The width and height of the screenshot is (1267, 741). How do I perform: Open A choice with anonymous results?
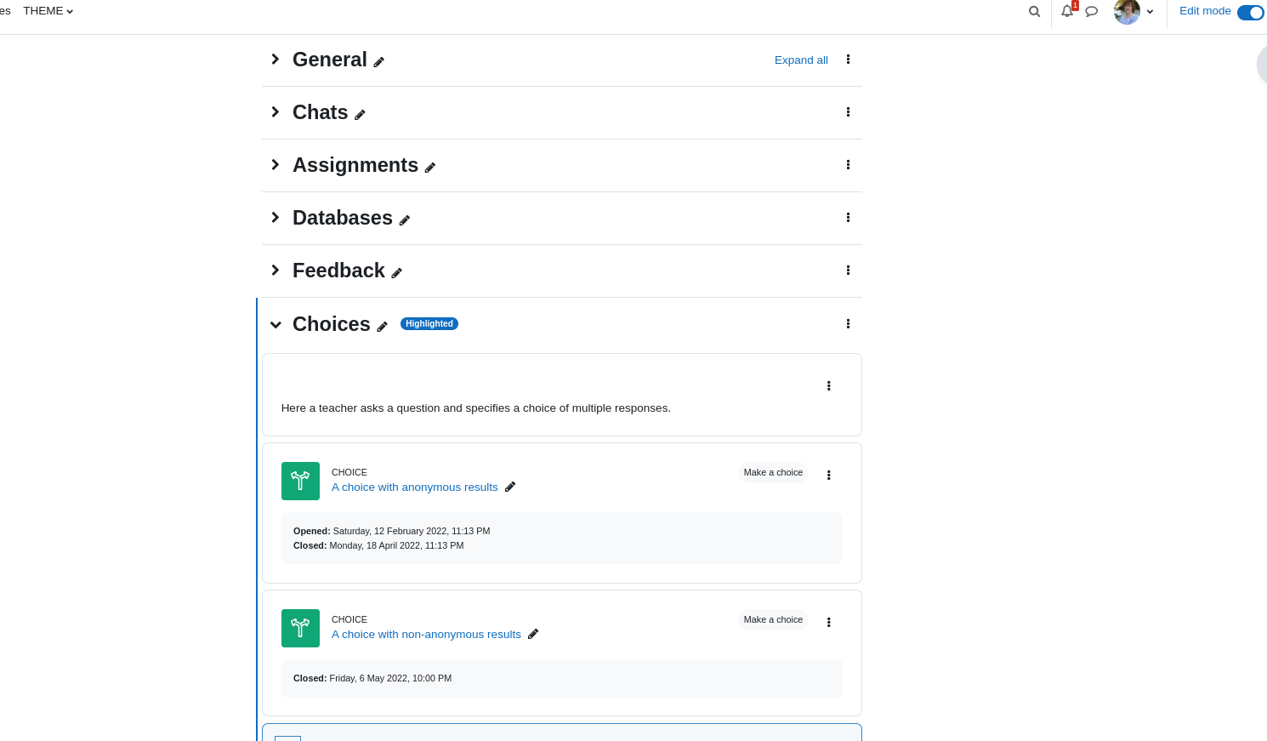(415, 487)
